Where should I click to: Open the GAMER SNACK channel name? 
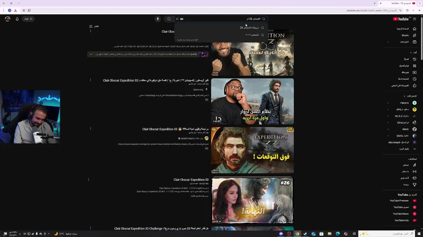192,139
